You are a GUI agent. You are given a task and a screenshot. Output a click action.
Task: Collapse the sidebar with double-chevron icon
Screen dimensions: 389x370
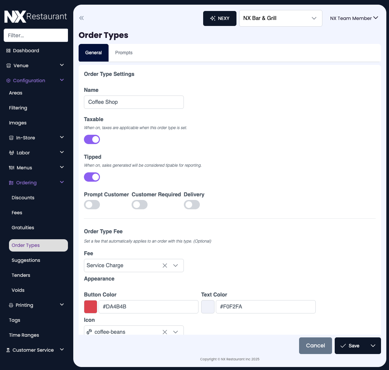tap(82, 18)
